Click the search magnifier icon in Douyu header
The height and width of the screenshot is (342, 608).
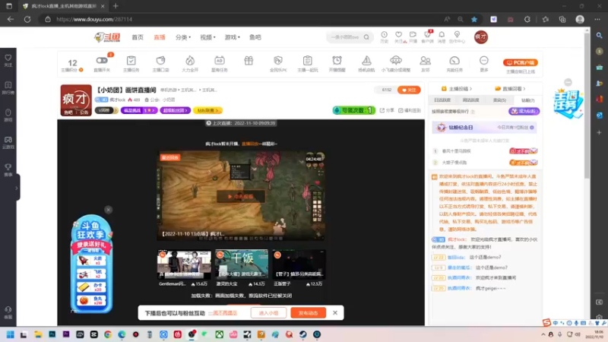pyautogui.click(x=366, y=37)
